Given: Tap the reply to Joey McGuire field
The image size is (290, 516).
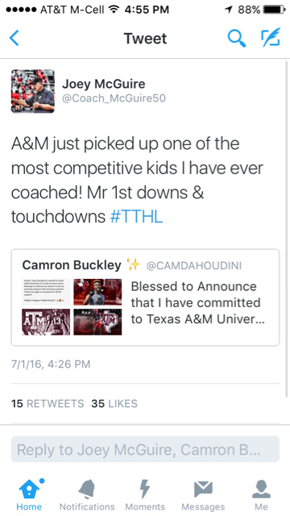Looking at the screenshot, I should [x=145, y=449].
